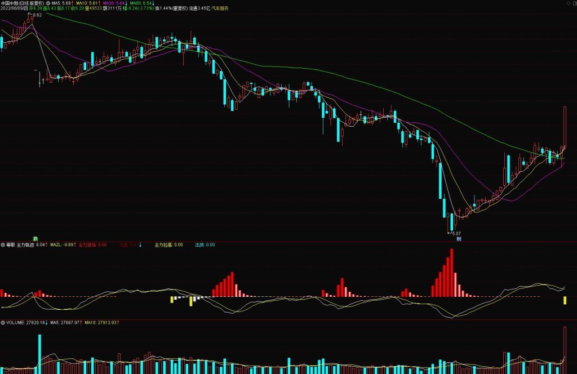The width and height of the screenshot is (577, 374).
Task: Select the MA60 moving average label
Action: pyautogui.click(x=141, y=3)
